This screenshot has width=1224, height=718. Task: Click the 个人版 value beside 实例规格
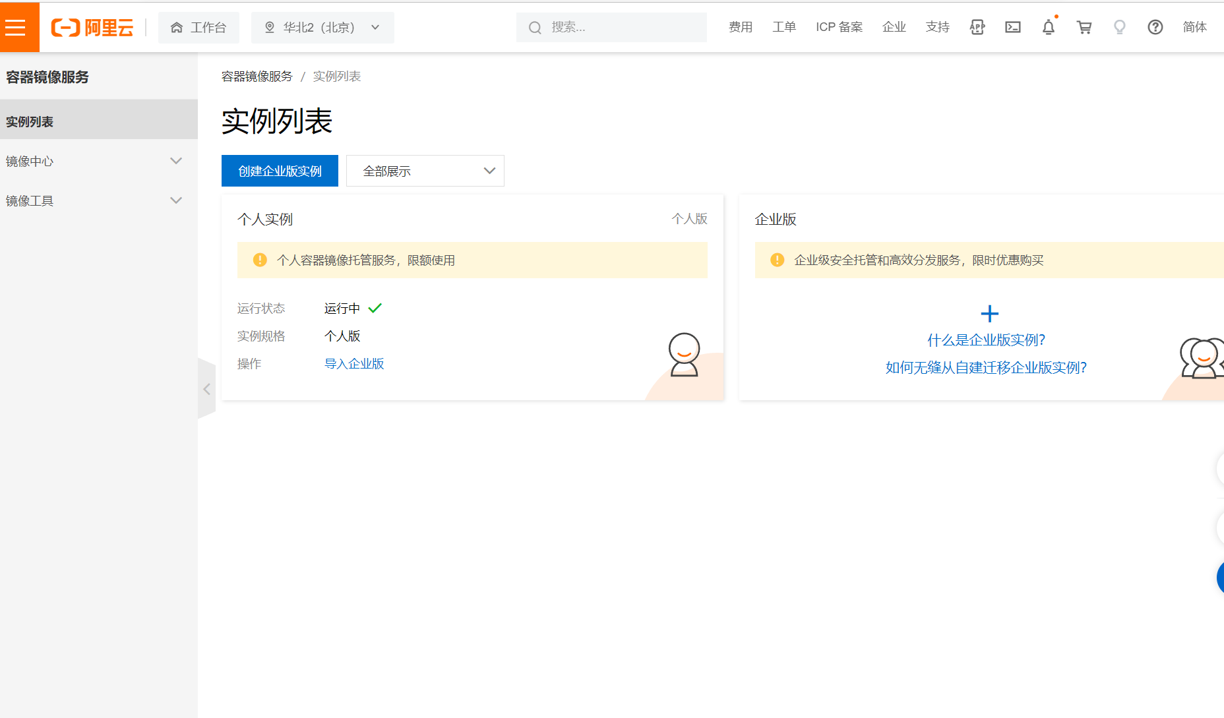point(342,336)
